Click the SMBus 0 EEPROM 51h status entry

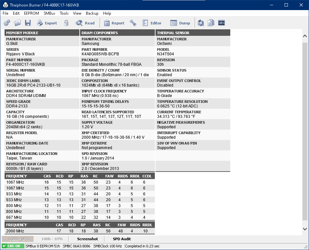43,246
